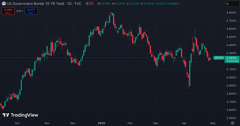
Task: Click the 3.800% price scale label
Action: pos(231,94)
